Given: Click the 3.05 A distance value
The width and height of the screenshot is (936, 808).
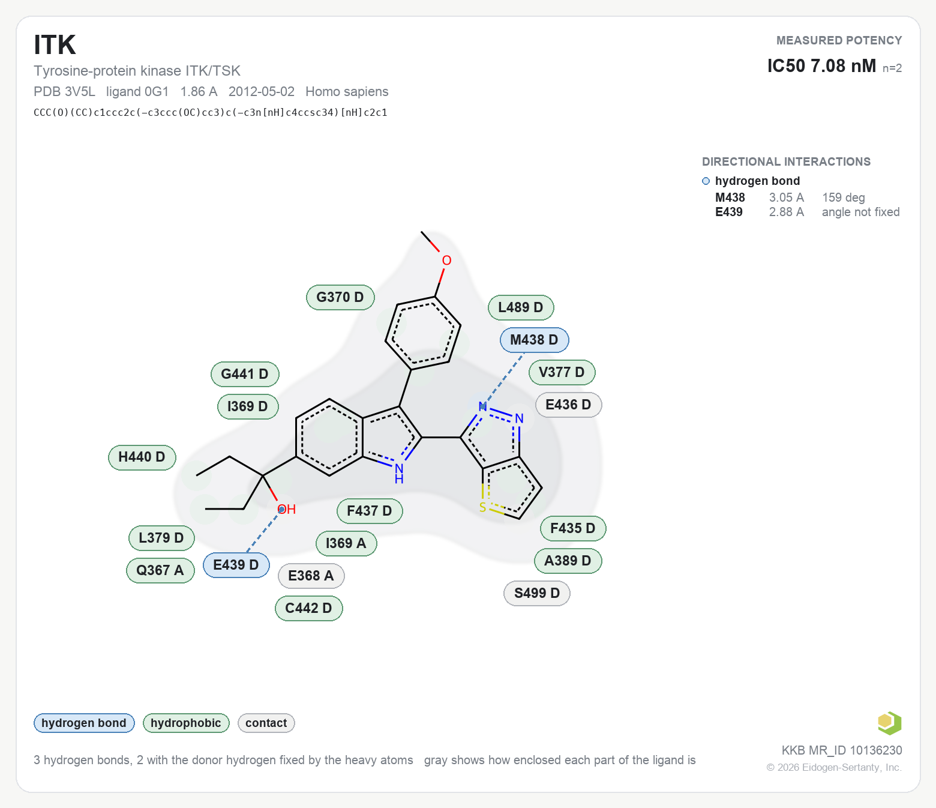Looking at the screenshot, I should [x=787, y=197].
